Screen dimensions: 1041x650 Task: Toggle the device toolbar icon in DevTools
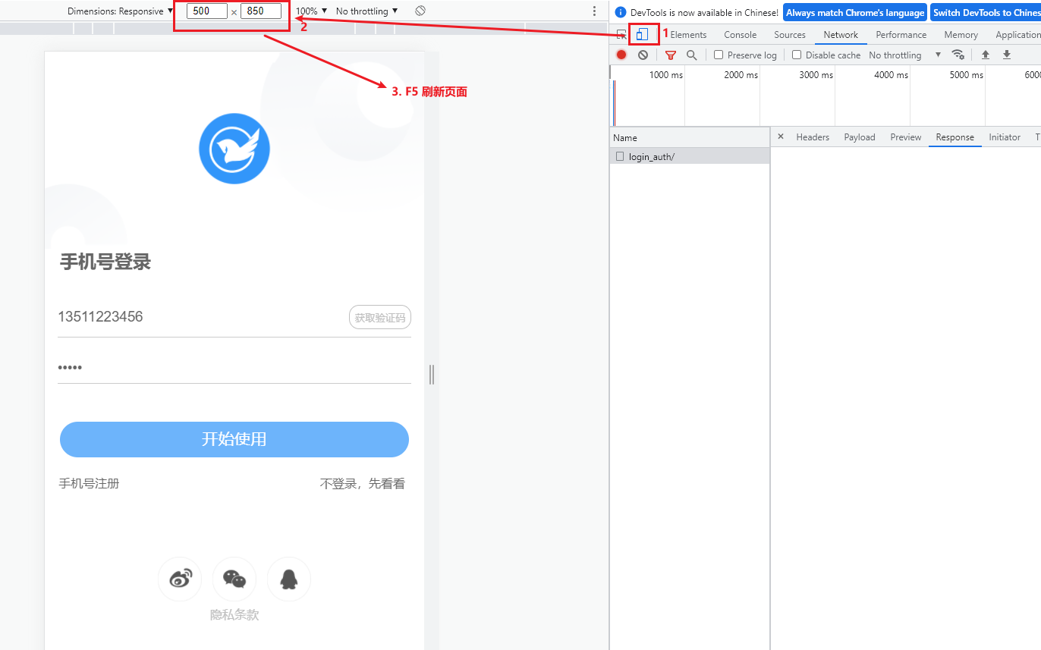click(x=643, y=34)
